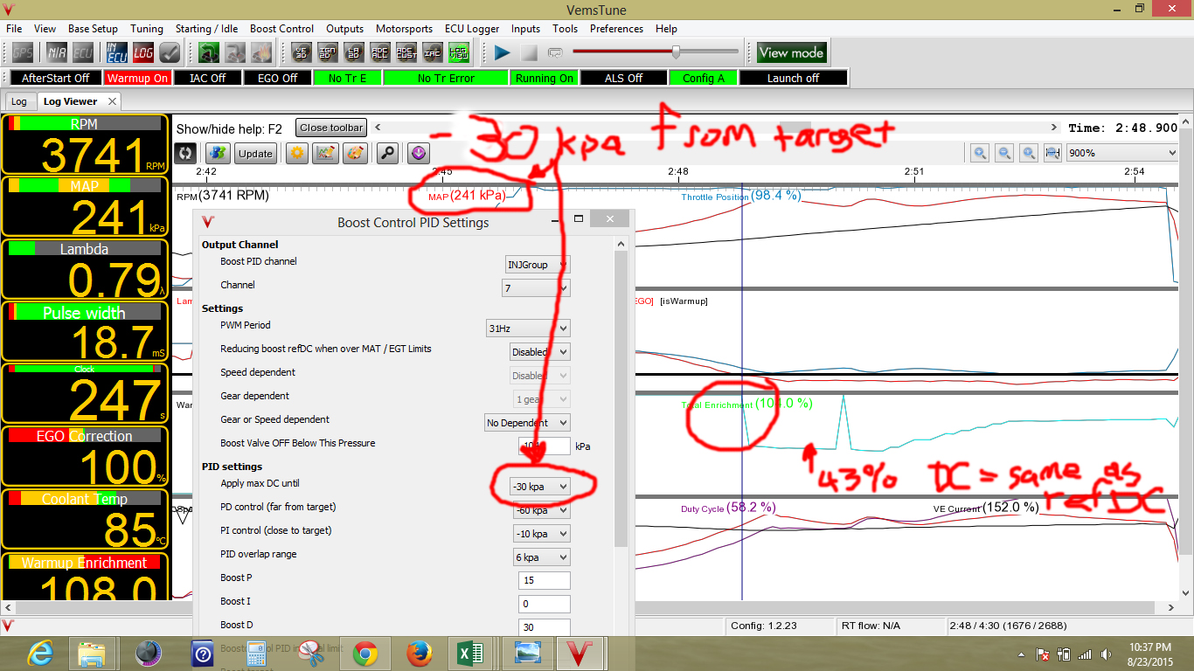Image resolution: width=1194 pixels, height=671 pixels.
Task: Start log playback with the play arrow
Action: tap(501, 52)
